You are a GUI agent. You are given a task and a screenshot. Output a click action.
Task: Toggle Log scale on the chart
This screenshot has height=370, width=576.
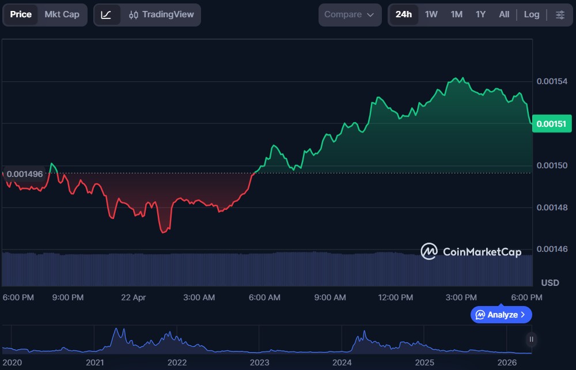pos(531,14)
